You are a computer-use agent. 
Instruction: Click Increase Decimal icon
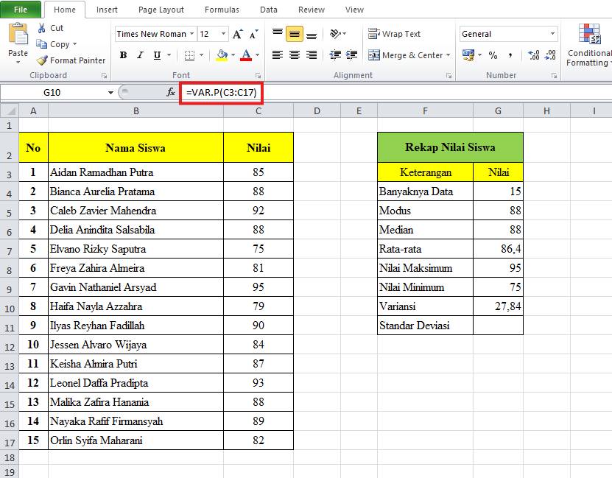pos(533,55)
